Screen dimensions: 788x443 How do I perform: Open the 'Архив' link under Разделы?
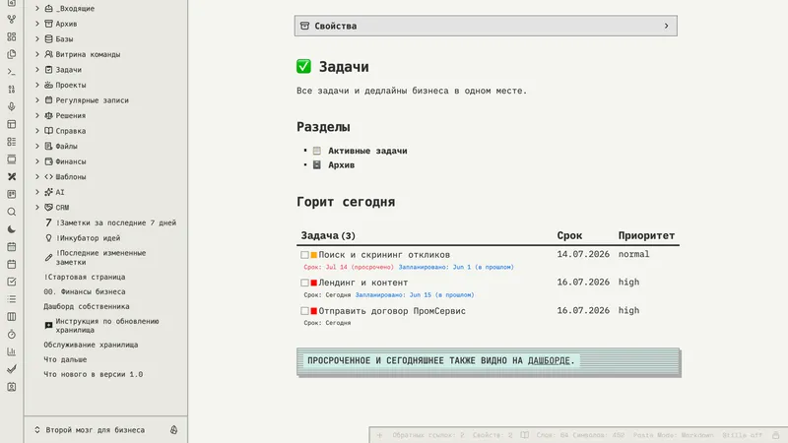tap(341, 164)
